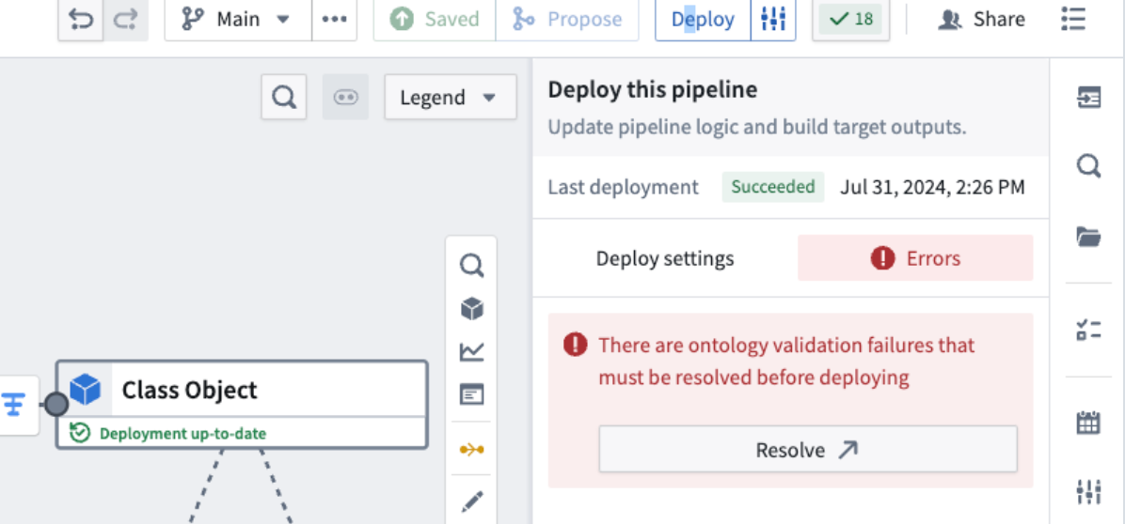Image resolution: width=1125 pixels, height=524 pixels.
Task: Click the graph search magnifier button
Action: point(284,97)
